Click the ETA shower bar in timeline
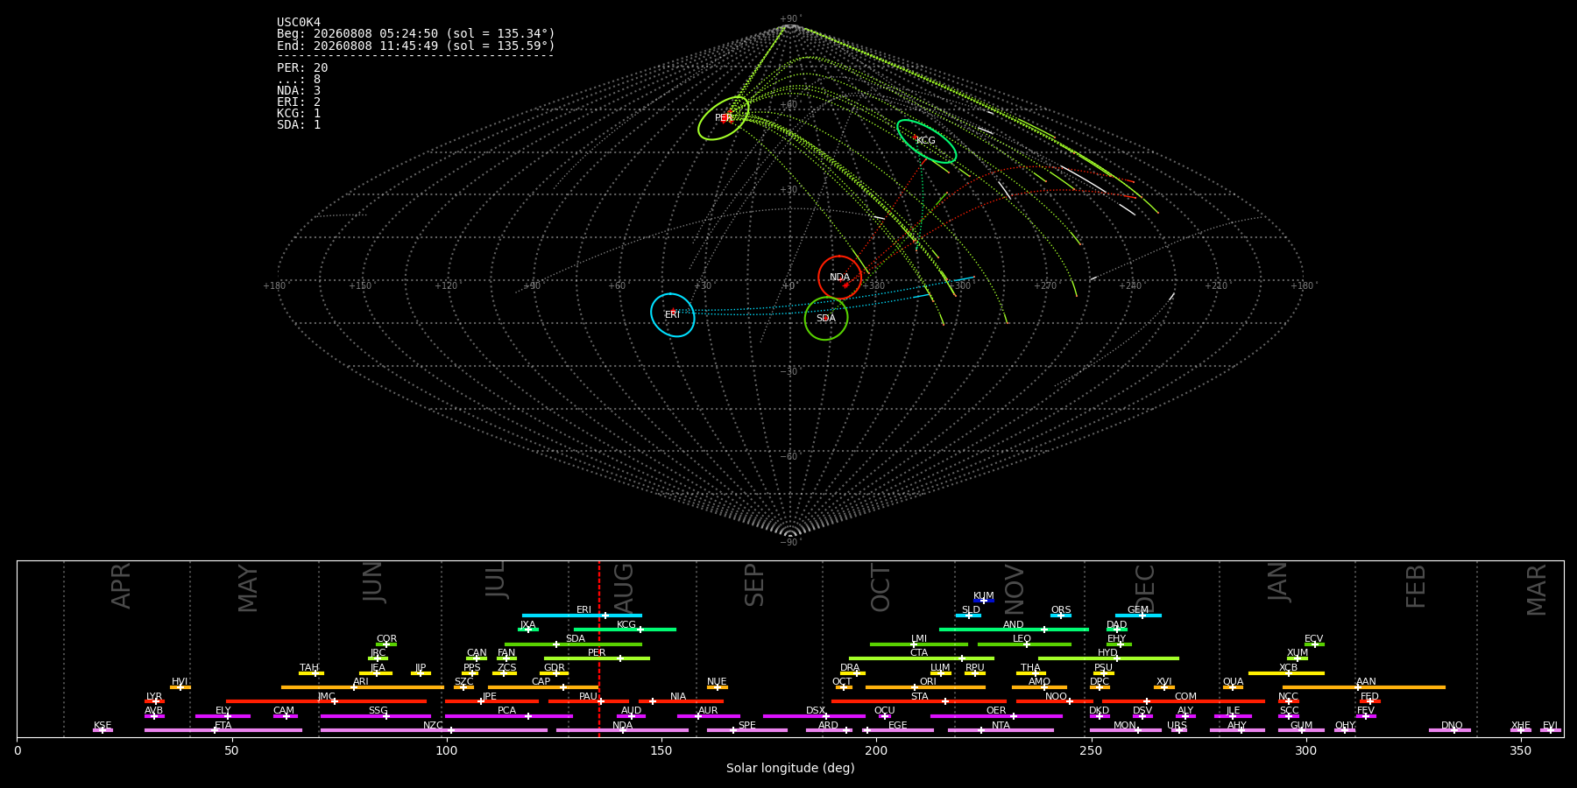 (223, 730)
